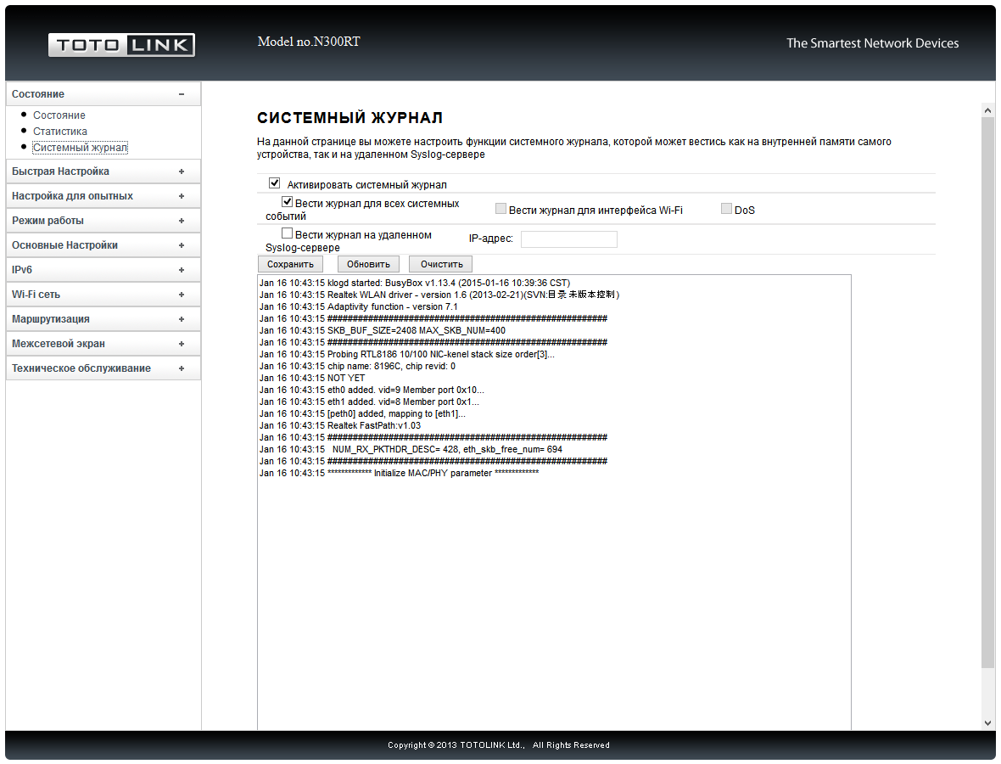The width and height of the screenshot is (1001, 764).
Task: Click The Smartest Network Devices slogan
Action: coord(872,43)
